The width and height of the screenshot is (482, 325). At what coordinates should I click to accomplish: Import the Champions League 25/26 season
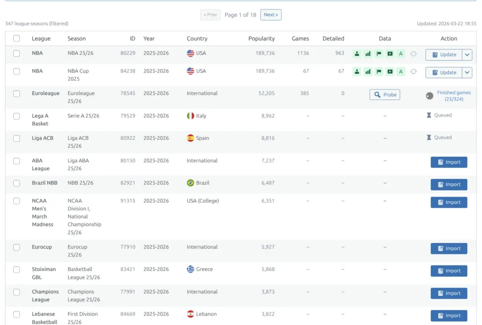pos(449,293)
